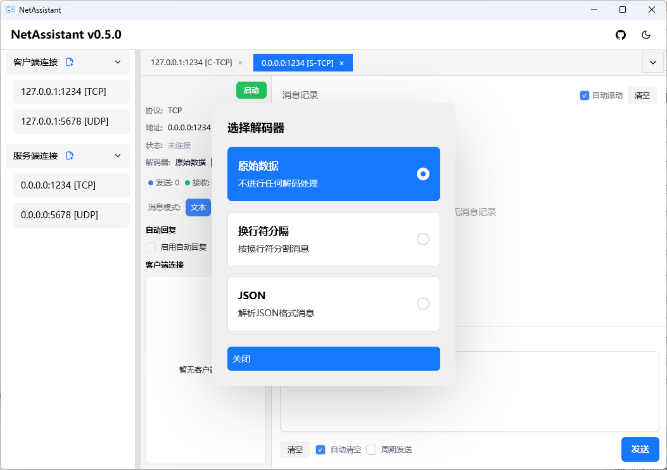
Task: Select the 文本 message mode
Action: (198, 207)
